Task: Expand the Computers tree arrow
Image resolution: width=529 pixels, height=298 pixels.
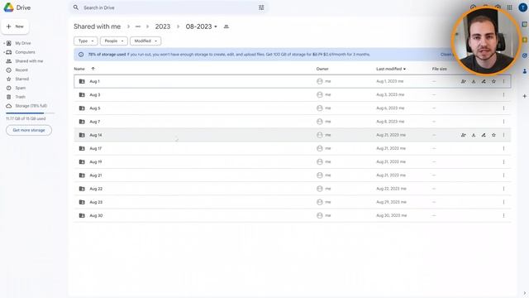Action: pos(3,52)
